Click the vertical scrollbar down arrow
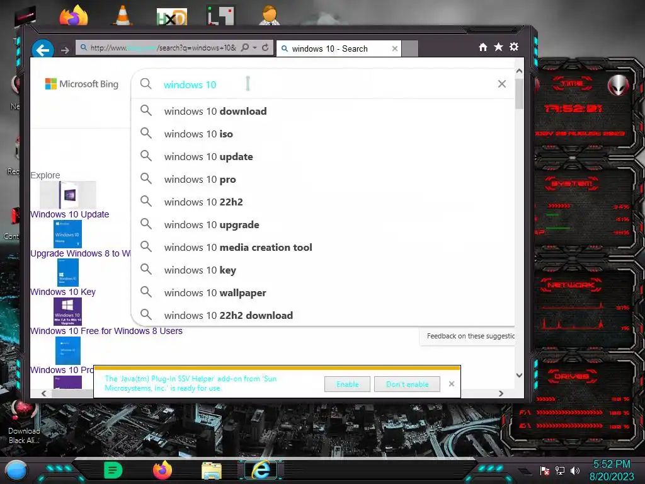This screenshot has height=484, width=645. pos(519,375)
